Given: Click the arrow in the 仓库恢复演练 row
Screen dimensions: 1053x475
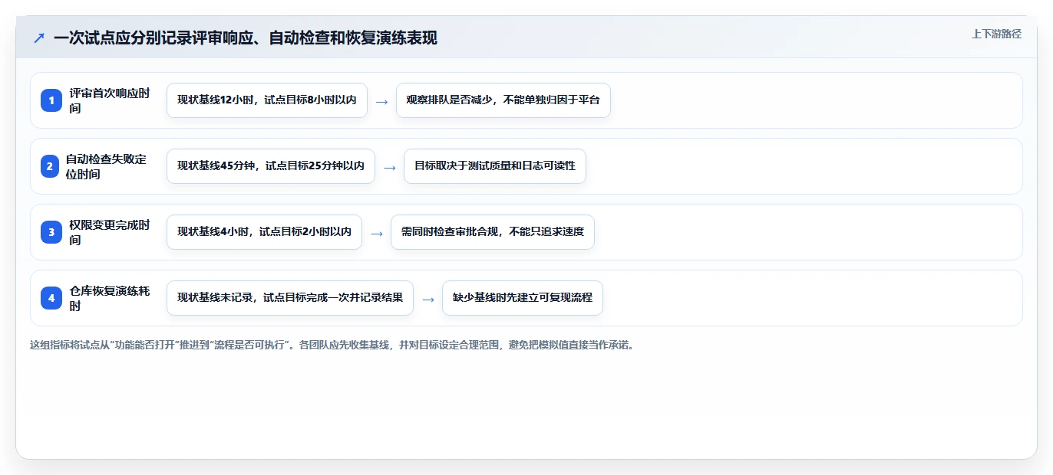Looking at the screenshot, I should (427, 299).
